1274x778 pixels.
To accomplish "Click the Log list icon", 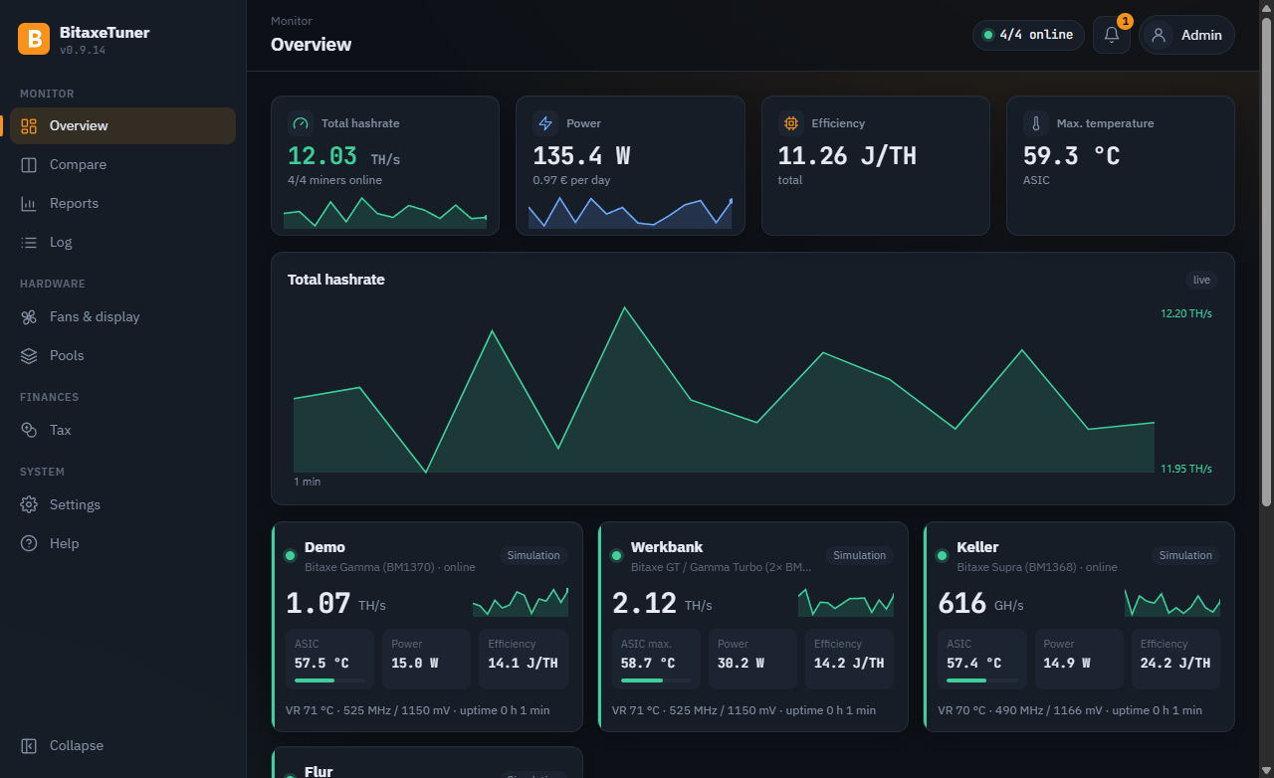I will [29, 242].
